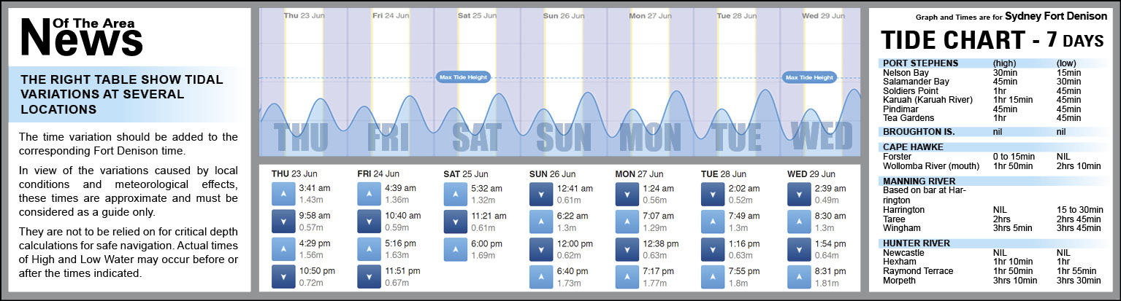
Task: Select the high tide icon beside Friday 5:16 pm
Action: coord(370,249)
